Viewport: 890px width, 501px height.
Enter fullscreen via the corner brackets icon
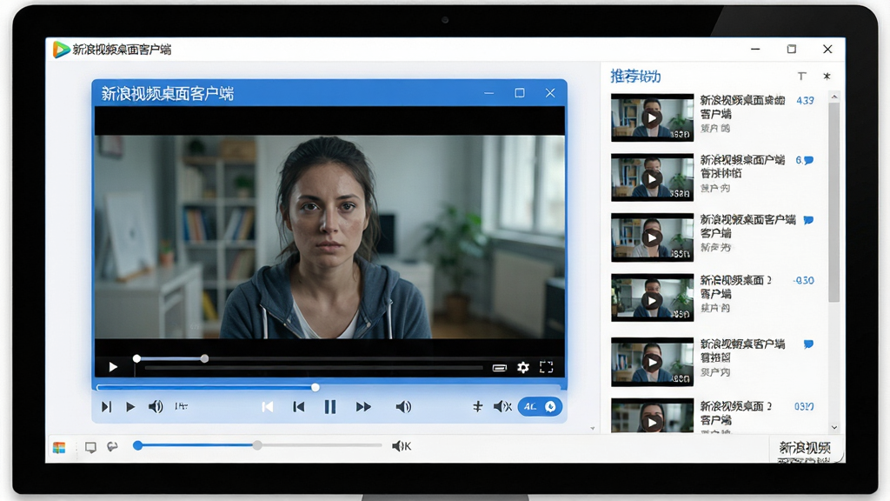tap(546, 368)
